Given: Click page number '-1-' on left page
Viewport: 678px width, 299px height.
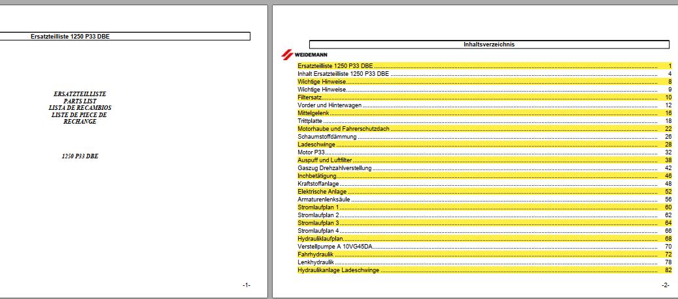Looking at the screenshot, I should (x=246, y=285).
